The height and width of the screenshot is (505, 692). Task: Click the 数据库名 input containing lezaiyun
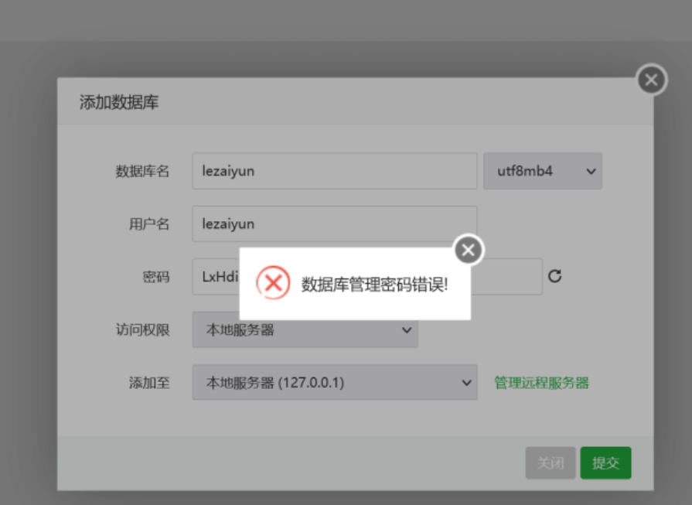(x=334, y=171)
